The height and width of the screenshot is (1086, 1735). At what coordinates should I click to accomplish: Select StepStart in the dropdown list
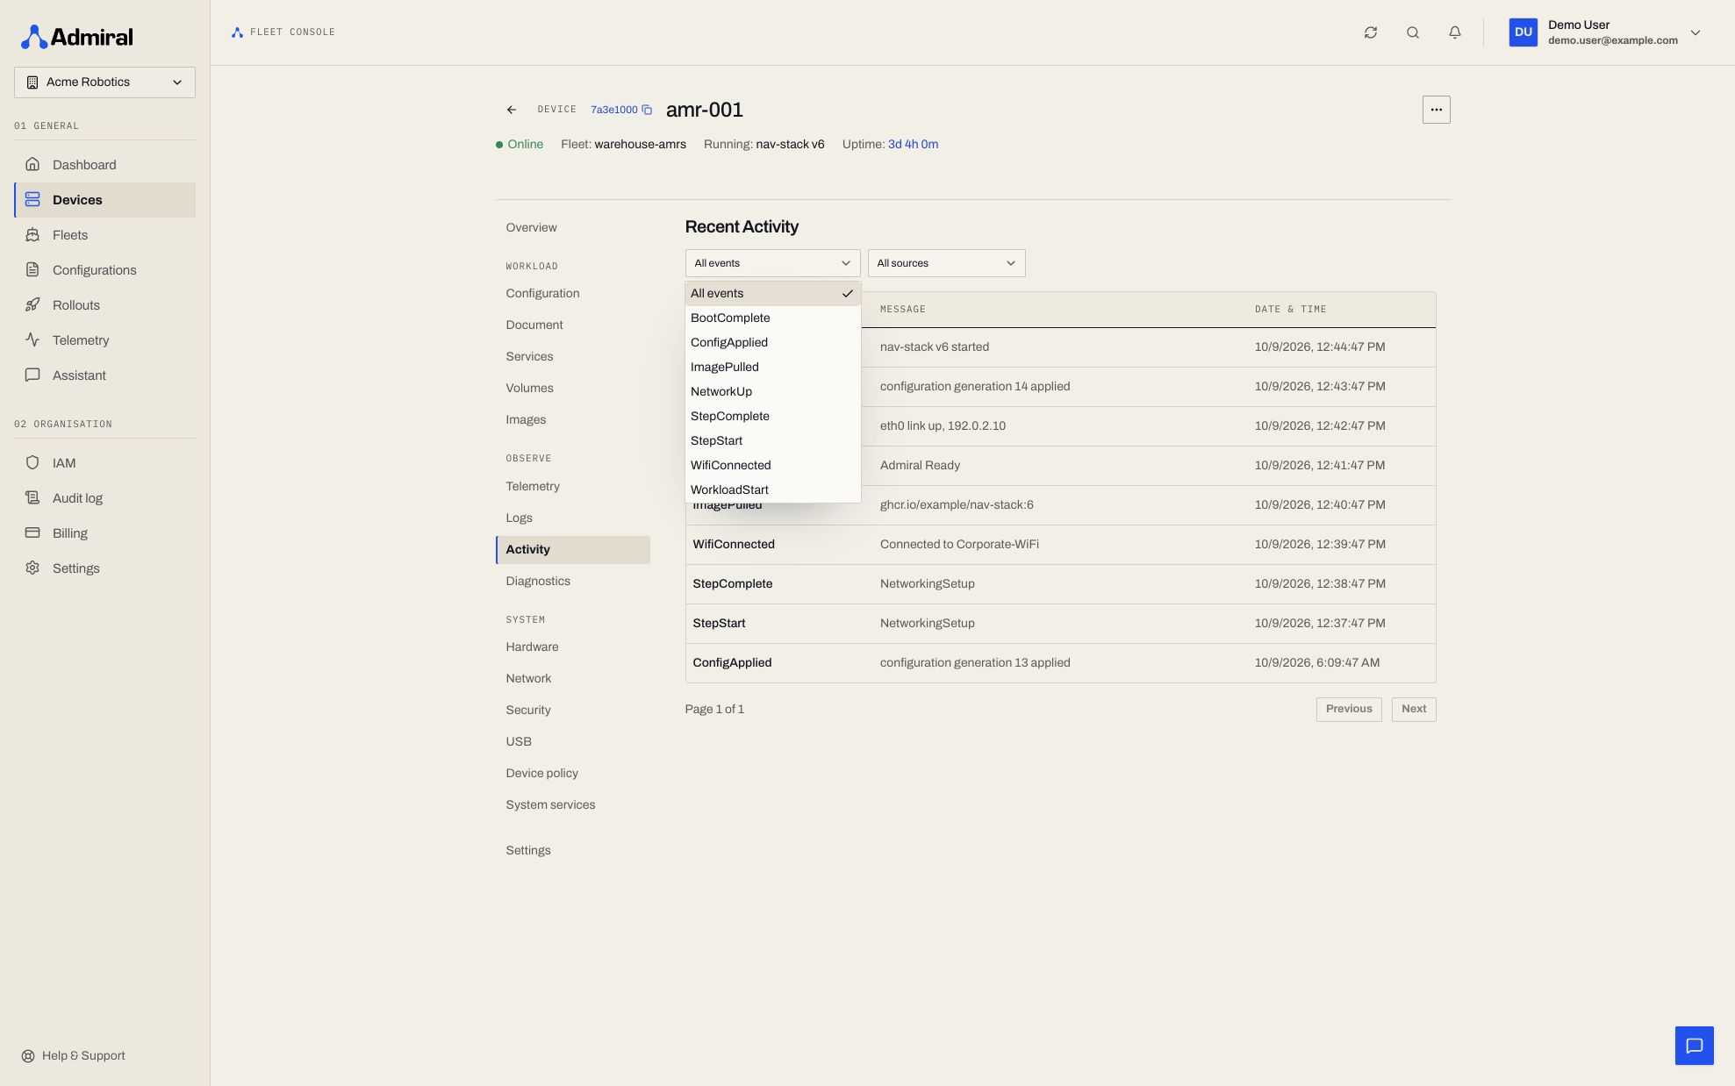tap(772, 441)
